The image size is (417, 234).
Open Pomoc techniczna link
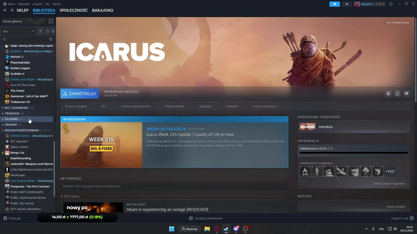click(265, 106)
